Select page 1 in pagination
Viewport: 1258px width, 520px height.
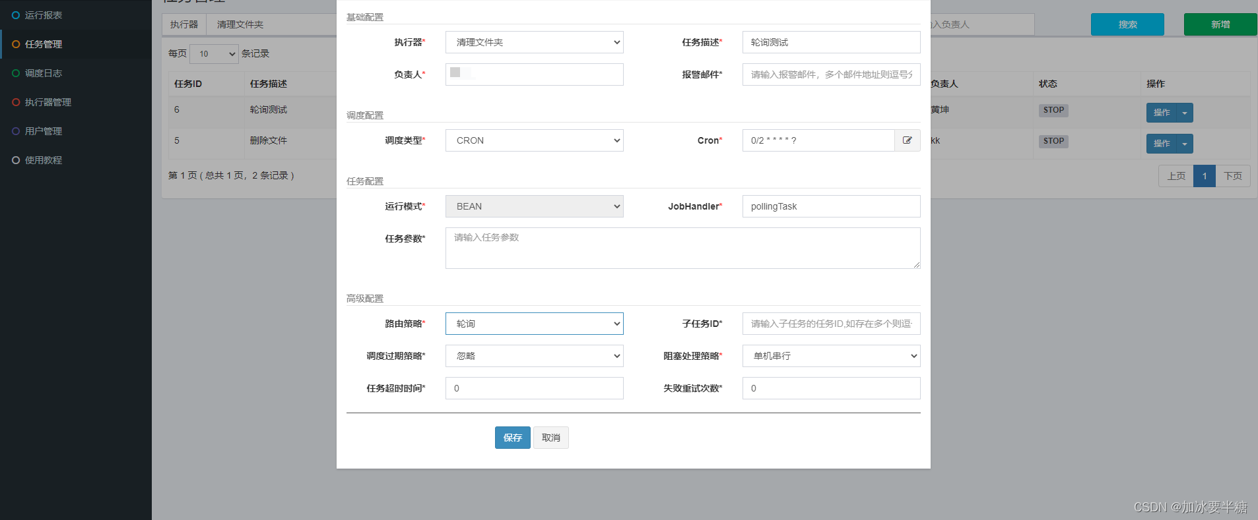(x=1205, y=176)
